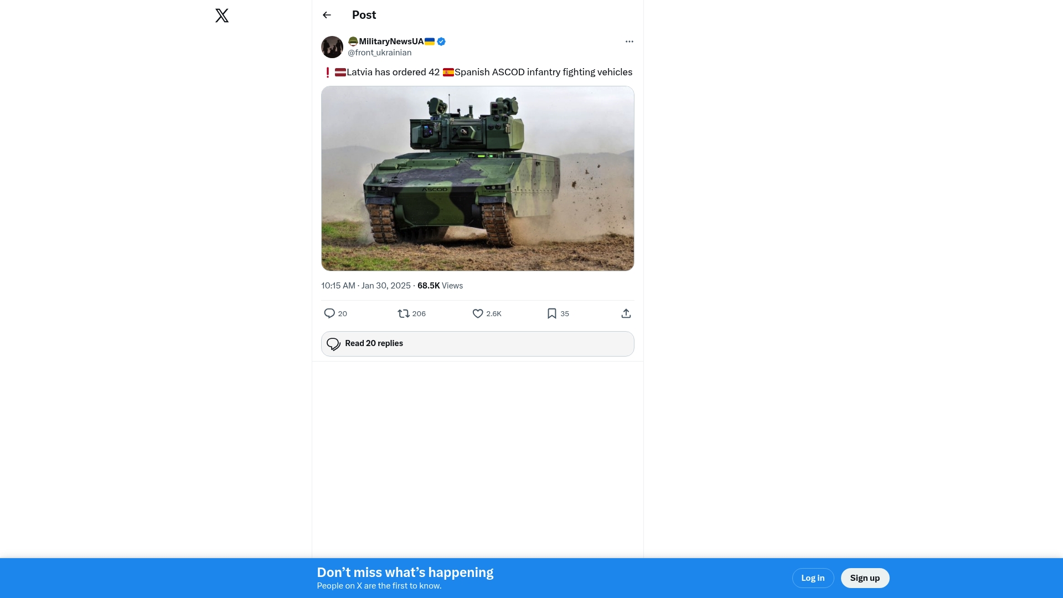Bookmark the post with bookmark icon
Image resolution: width=1063 pixels, height=598 pixels.
552,313
